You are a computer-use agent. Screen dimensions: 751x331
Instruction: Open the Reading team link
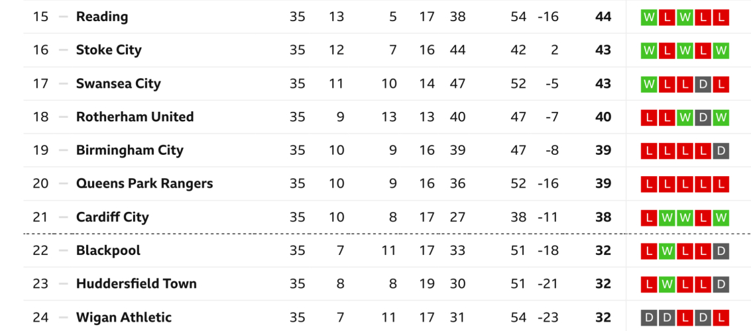pyautogui.click(x=102, y=17)
